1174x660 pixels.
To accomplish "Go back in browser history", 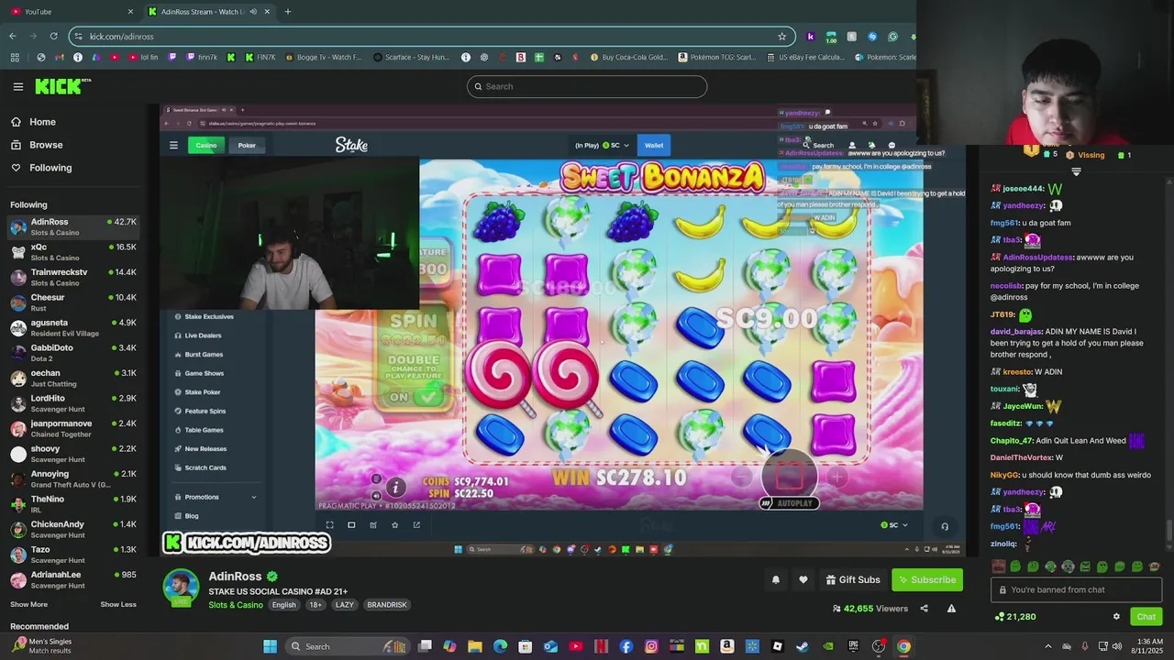I will tap(12, 37).
